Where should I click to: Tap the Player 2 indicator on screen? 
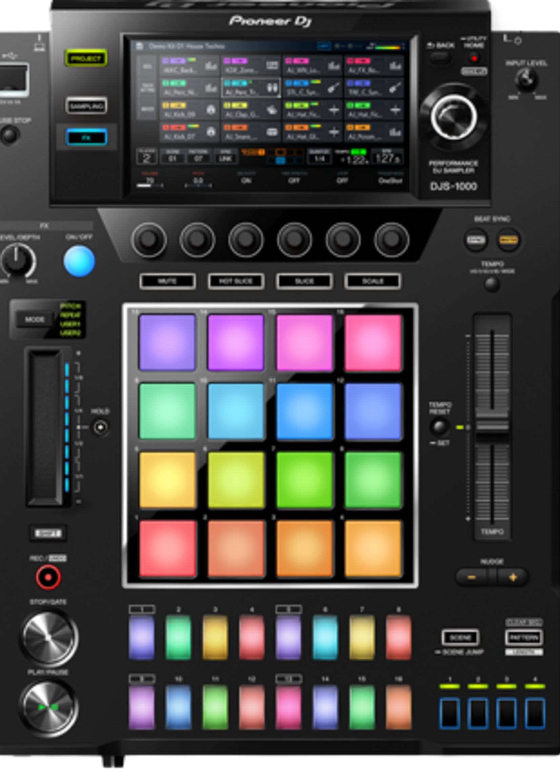146,157
